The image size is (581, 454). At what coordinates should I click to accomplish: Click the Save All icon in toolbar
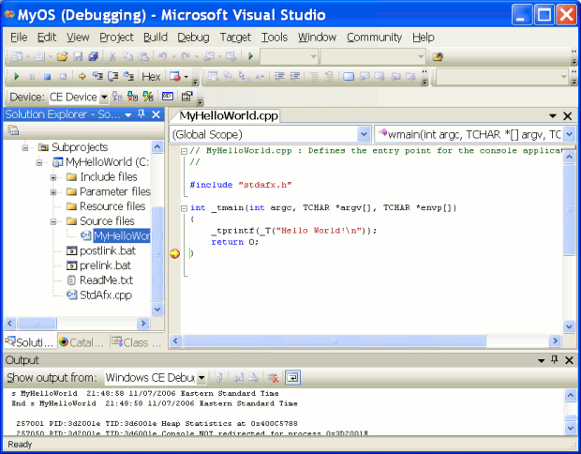coord(93,56)
